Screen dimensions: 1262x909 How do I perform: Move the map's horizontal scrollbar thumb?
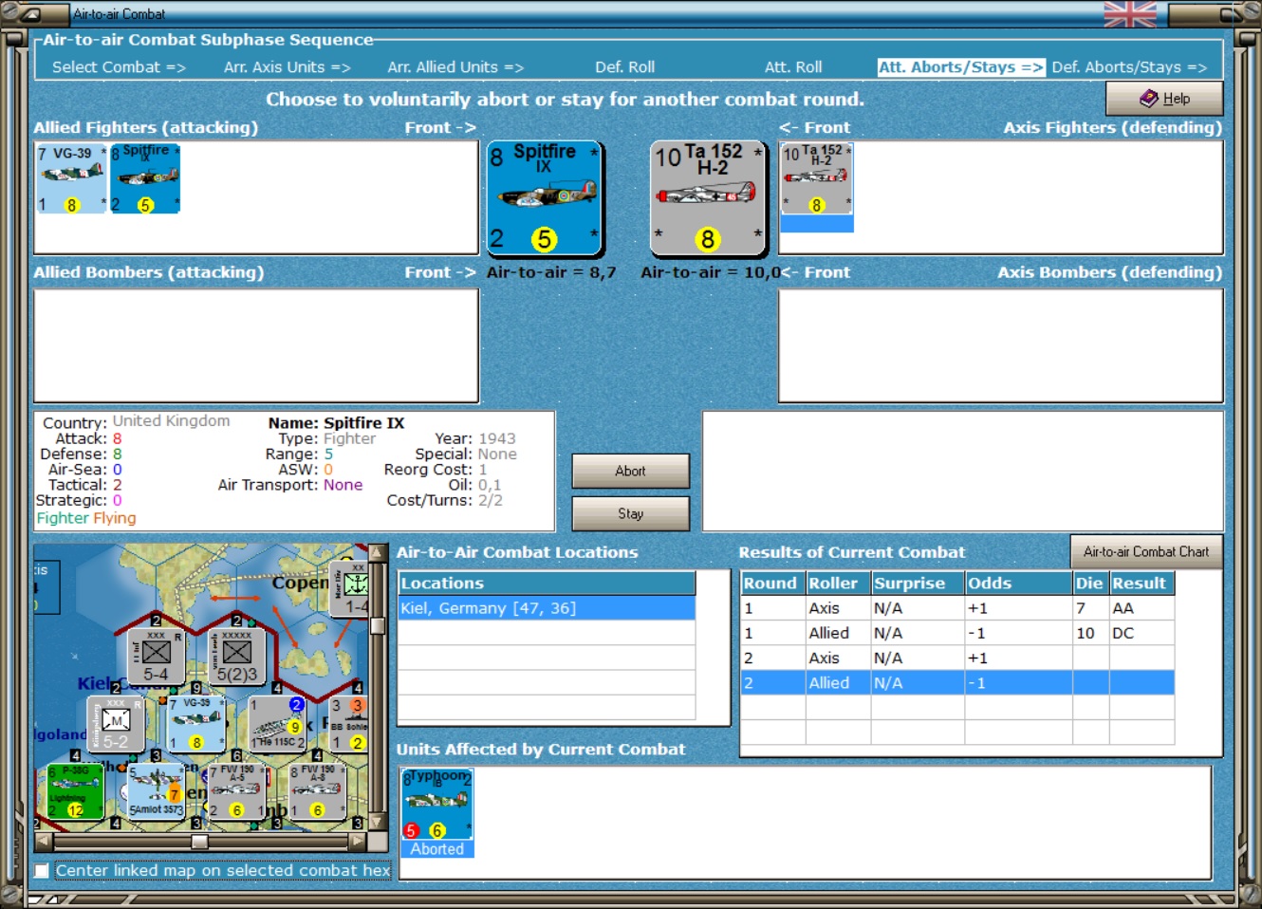199,842
